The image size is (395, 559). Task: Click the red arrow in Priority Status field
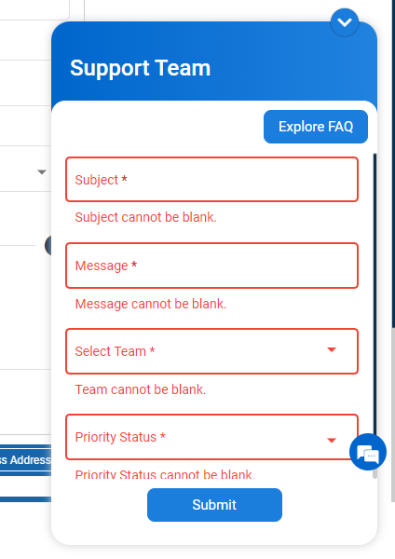(332, 441)
